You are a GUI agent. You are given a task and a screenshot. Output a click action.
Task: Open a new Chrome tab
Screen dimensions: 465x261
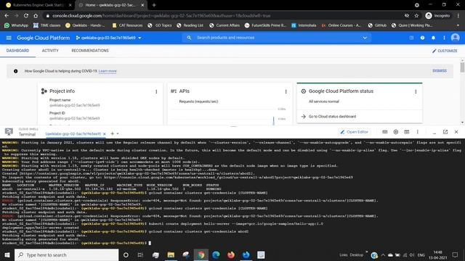coord(154,5)
